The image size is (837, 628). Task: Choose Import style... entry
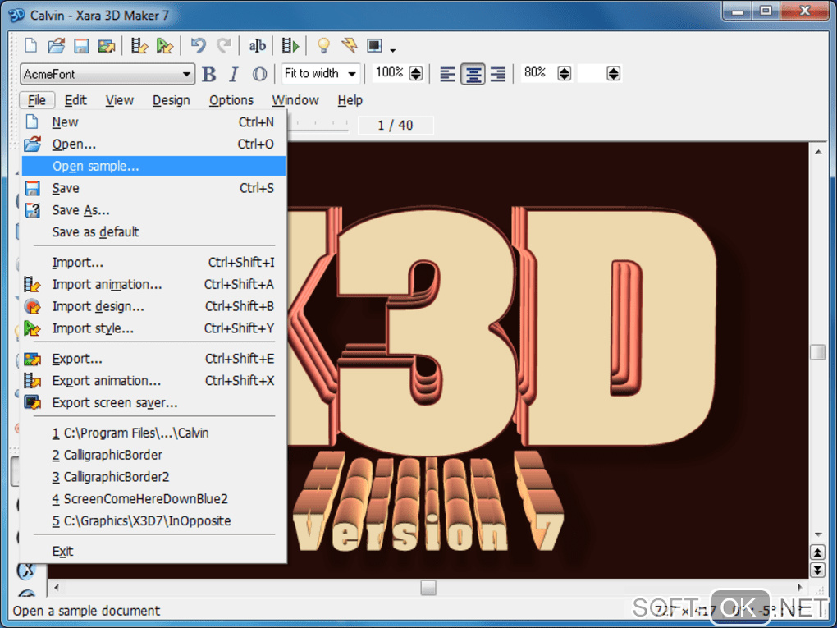pyautogui.click(x=153, y=328)
